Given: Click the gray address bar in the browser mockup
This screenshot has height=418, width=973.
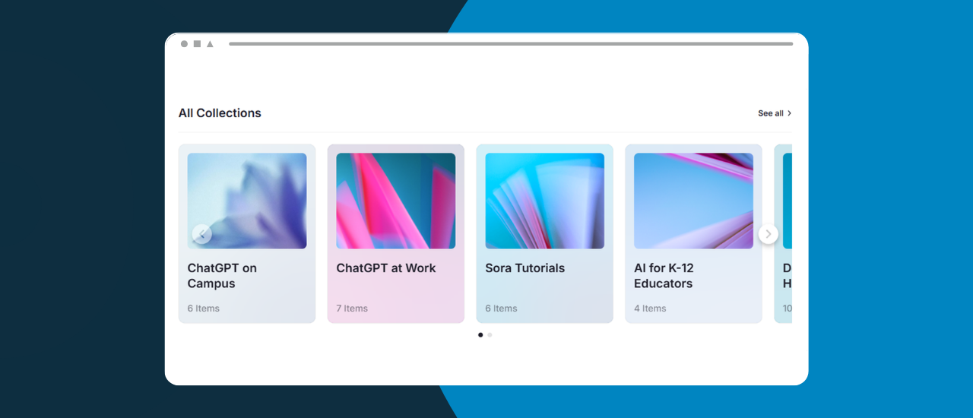Looking at the screenshot, I should [511, 44].
